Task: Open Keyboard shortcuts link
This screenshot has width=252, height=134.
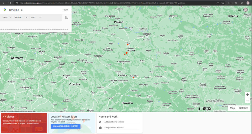Action: tap(219, 111)
